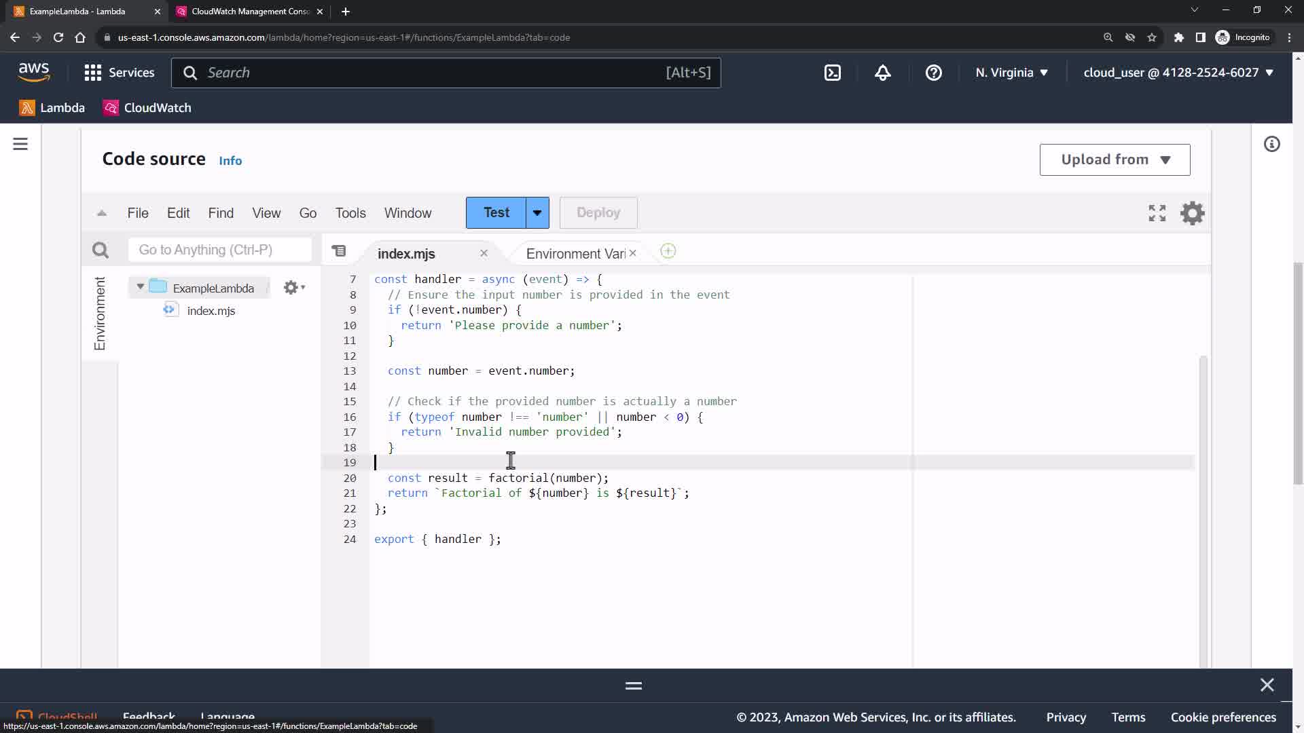Open a new editor tab plus icon

pyautogui.click(x=668, y=251)
